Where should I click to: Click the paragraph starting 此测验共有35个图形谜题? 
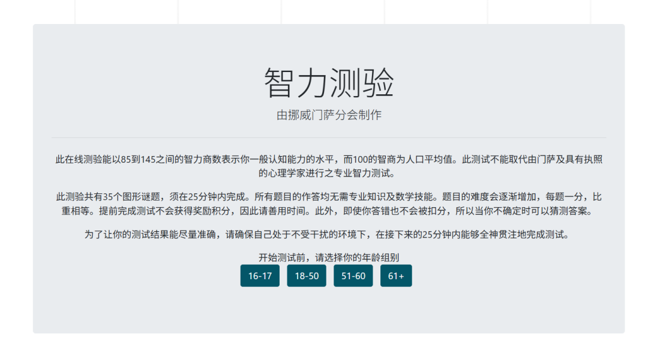coord(329,204)
